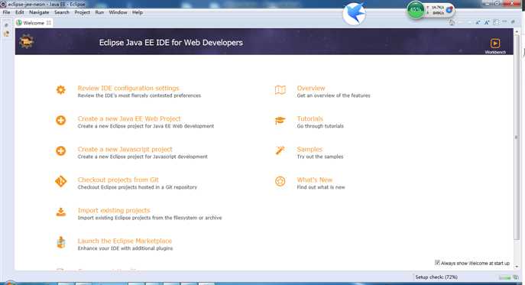Open the Run menu
The image size is (525, 285).
(99, 12)
